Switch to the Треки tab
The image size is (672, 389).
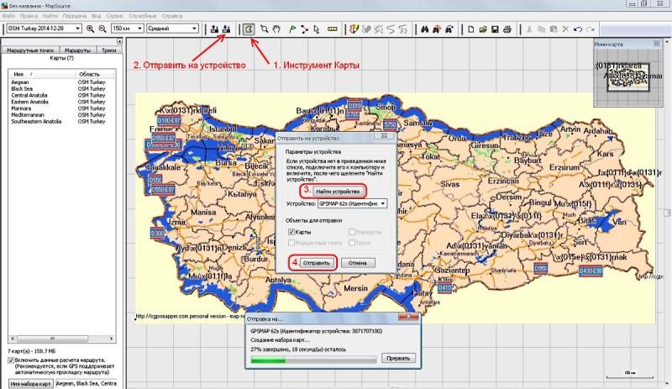(x=109, y=50)
